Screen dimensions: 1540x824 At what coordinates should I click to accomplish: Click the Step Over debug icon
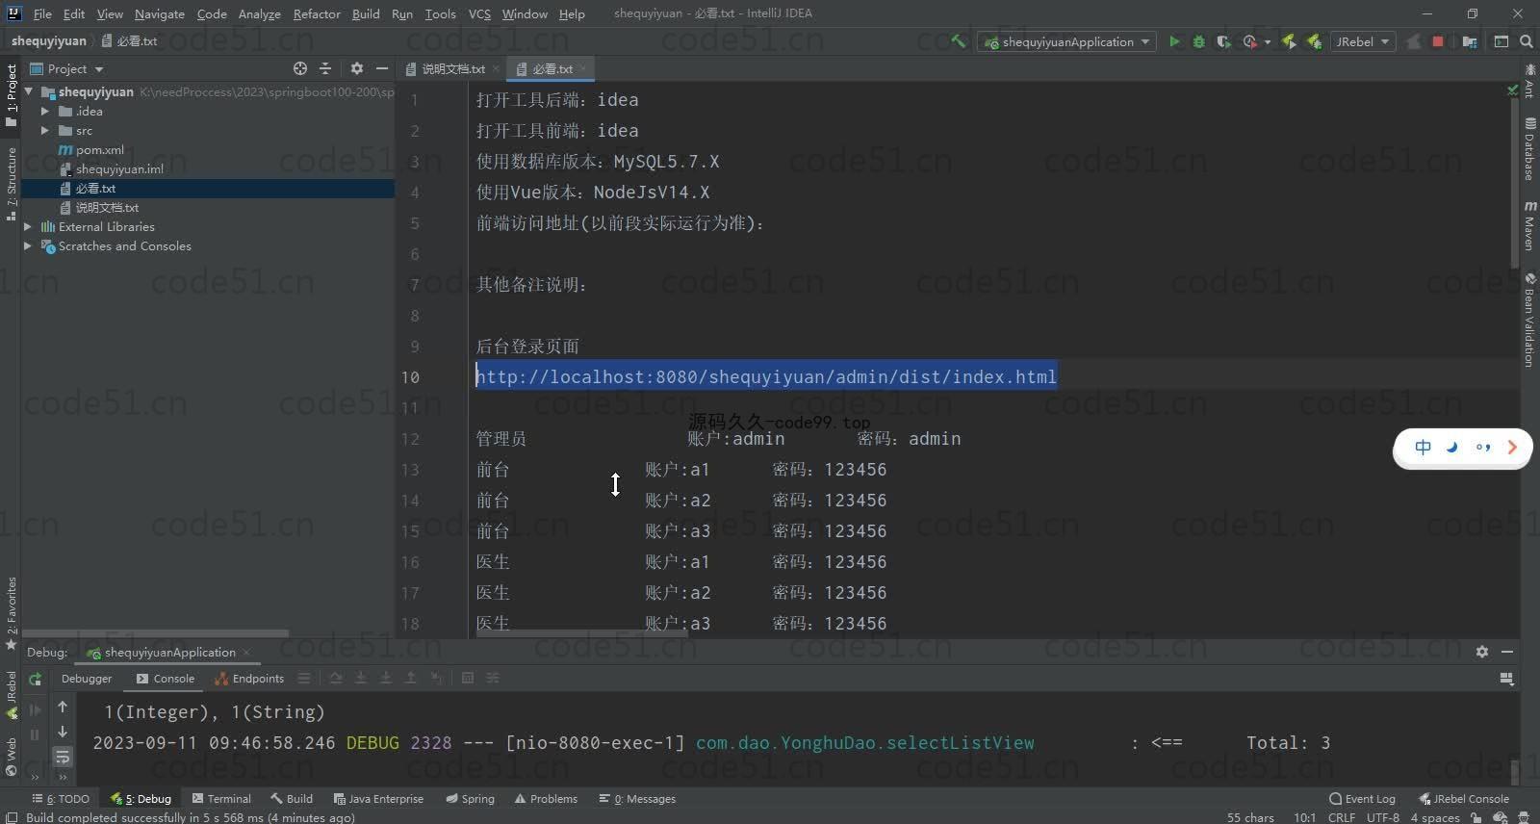336,679
